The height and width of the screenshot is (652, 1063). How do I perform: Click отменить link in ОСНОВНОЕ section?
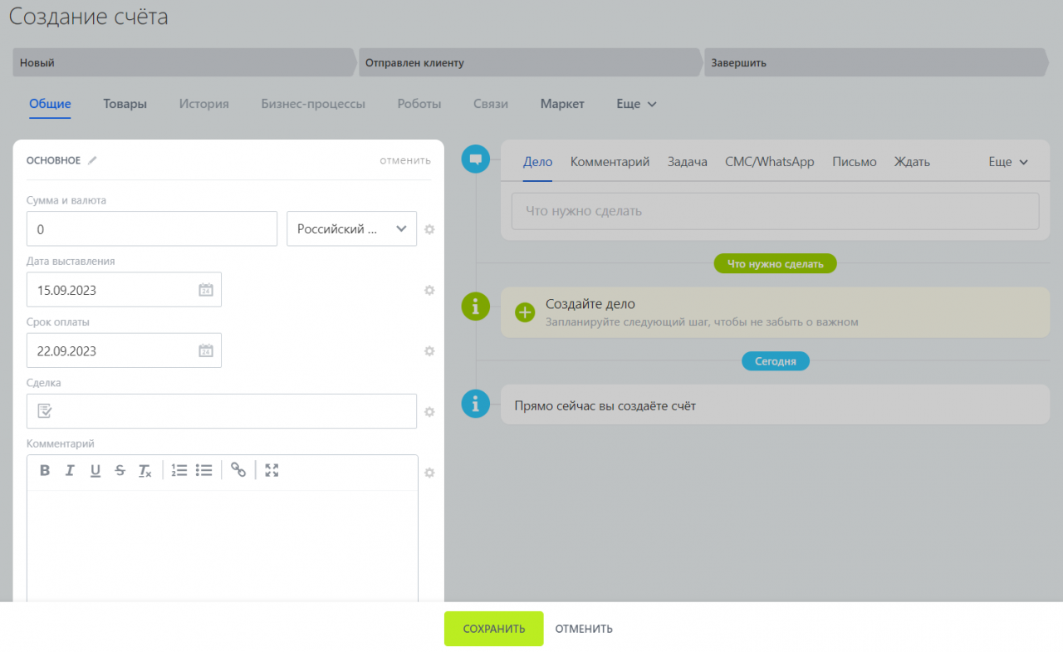(405, 160)
